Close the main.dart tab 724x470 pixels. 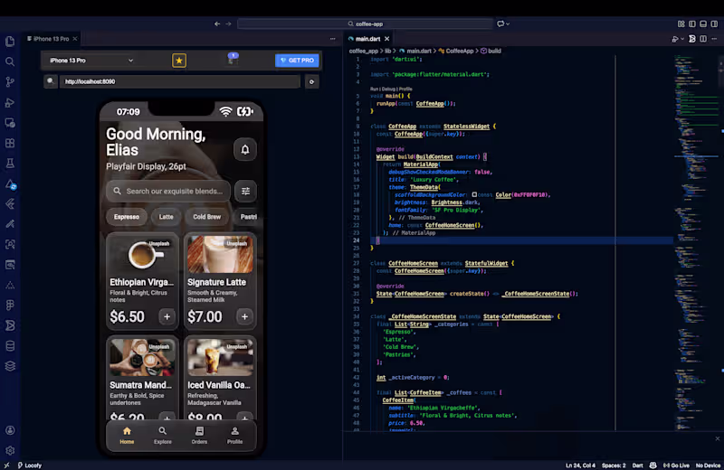pyautogui.click(x=387, y=39)
